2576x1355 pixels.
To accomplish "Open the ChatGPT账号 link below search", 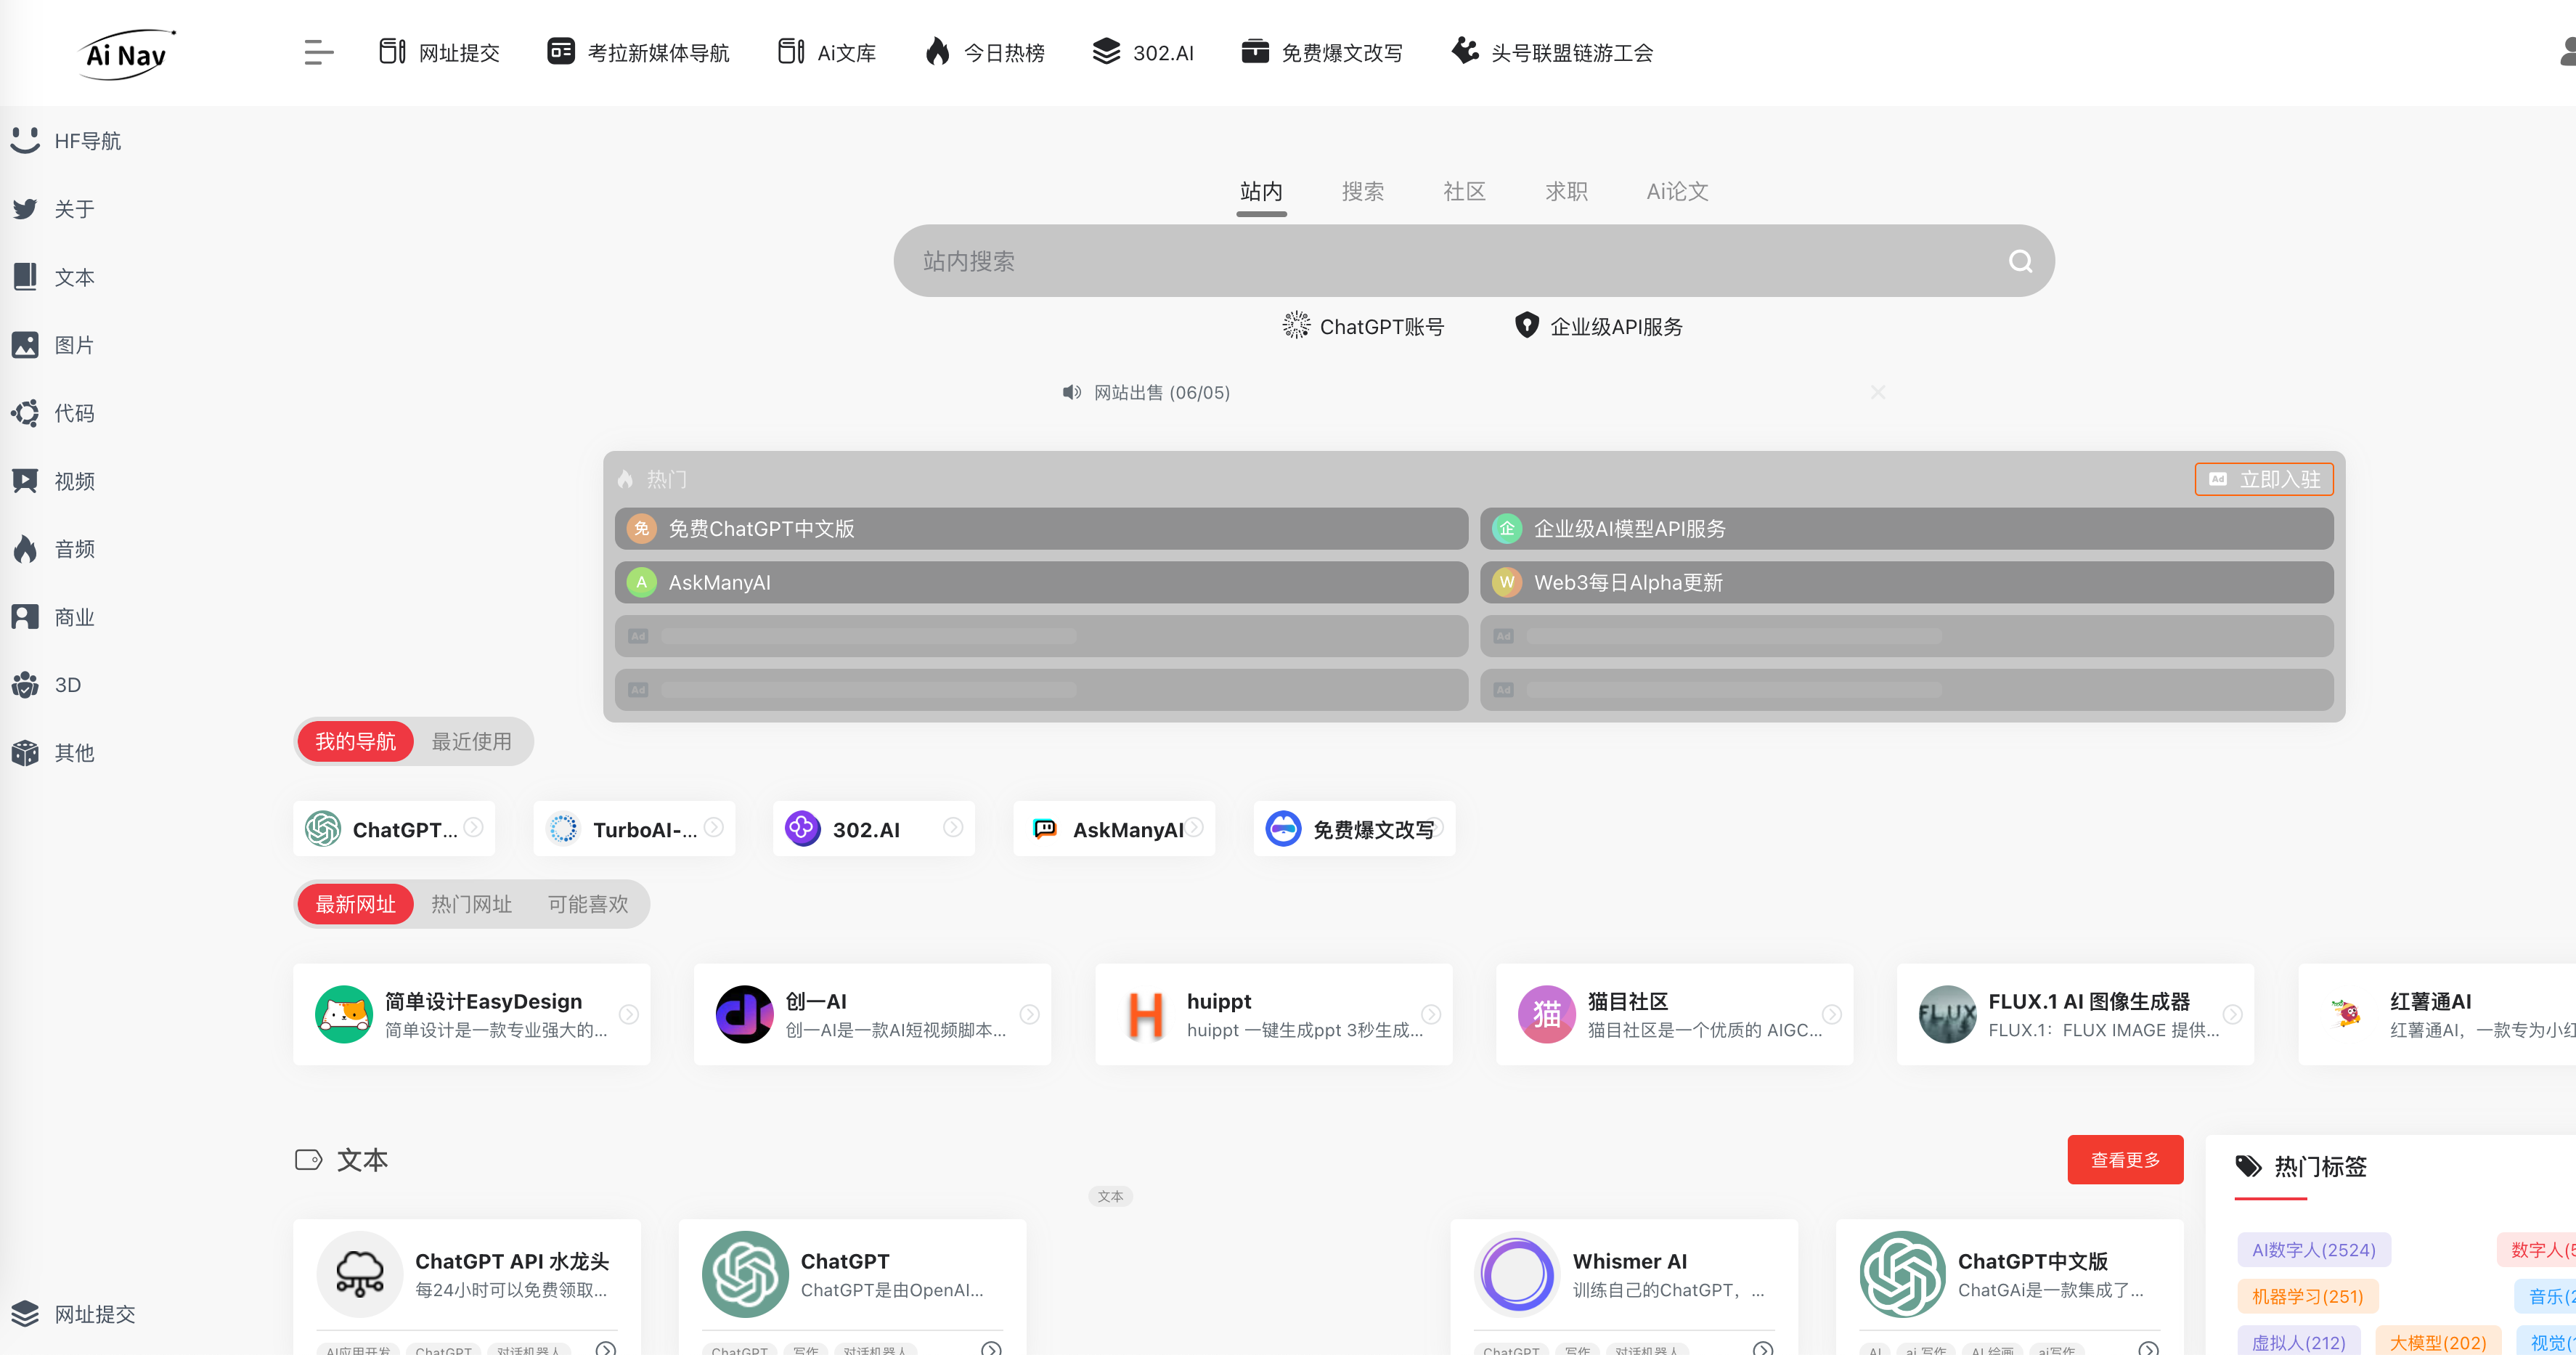I will coord(1363,326).
